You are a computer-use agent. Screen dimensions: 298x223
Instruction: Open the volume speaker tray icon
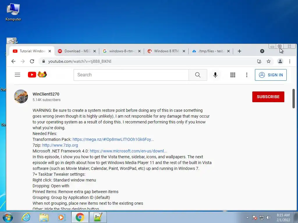click(x=269, y=217)
